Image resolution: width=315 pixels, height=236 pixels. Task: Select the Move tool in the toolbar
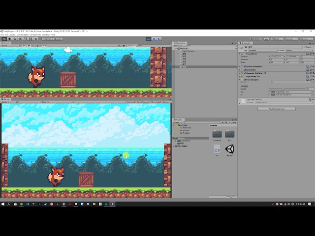9,39
